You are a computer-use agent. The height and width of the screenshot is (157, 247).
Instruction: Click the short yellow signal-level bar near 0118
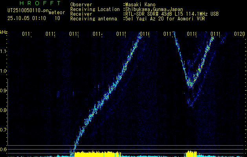(191, 153)
